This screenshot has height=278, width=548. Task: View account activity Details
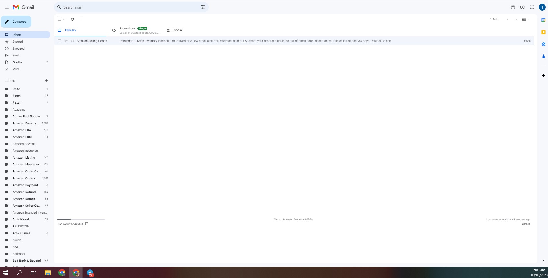point(526,224)
